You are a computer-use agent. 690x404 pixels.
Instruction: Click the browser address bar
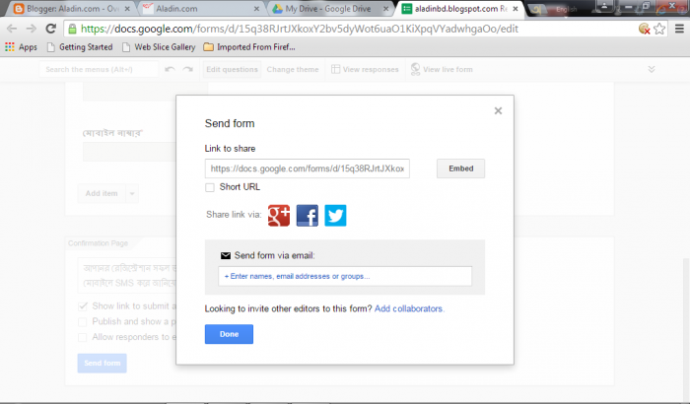click(x=350, y=29)
